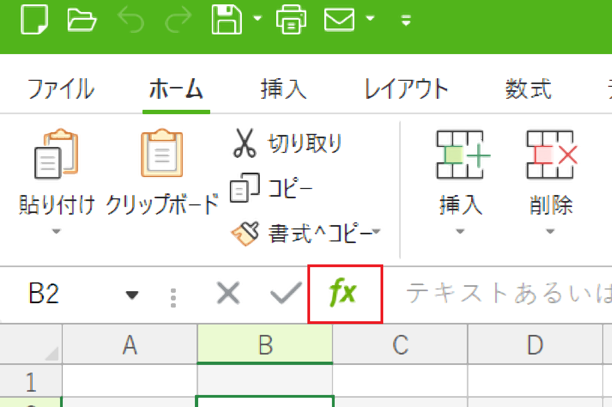Viewport: 612px width, 407px height.
Task: Expand the mail options dropdown arrow
Action: click(371, 19)
